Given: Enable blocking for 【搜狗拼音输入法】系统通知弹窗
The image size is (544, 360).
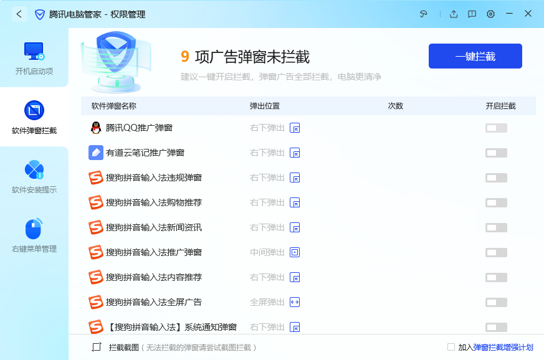Looking at the screenshot, I should coord(496,327).
